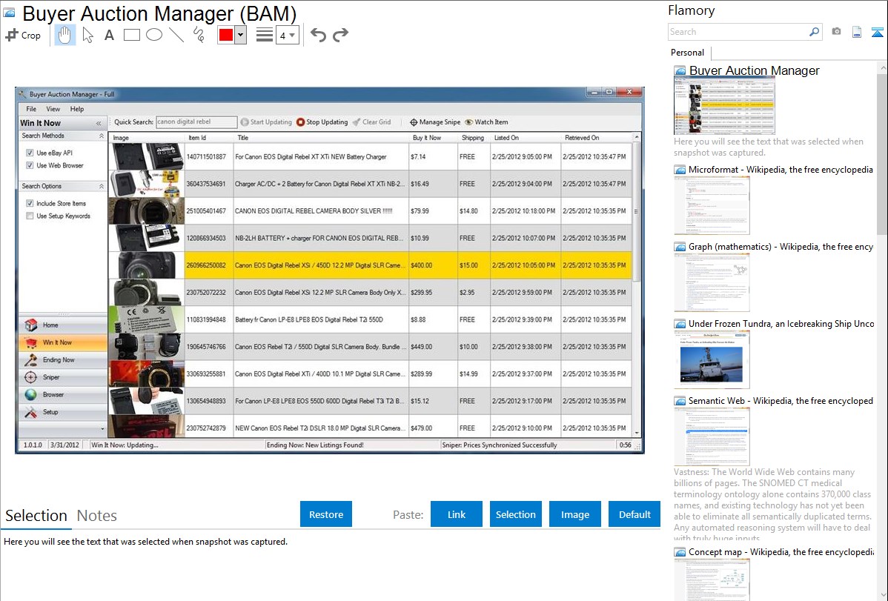Open the File menu
Viewport: 888px width, 601px height.
pyautogui.click(x=31, y=109)
